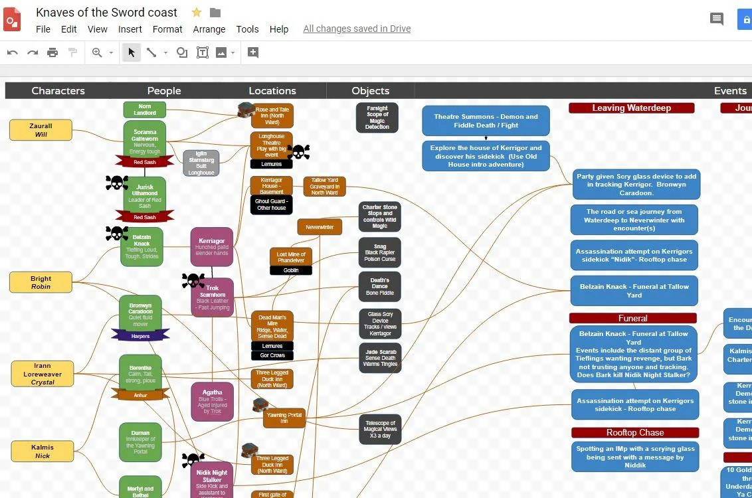752x498 pixels.
Task: Select the Kalmis Nick character box
Action: [43, 451]
